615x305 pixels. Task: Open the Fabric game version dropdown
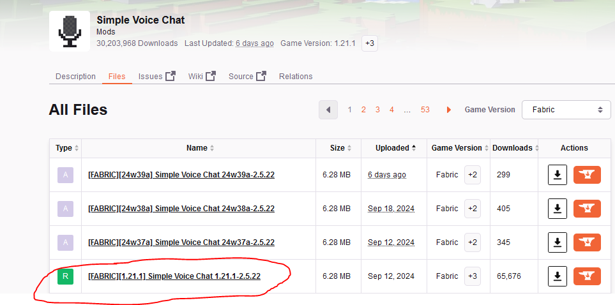click(566, 110)
